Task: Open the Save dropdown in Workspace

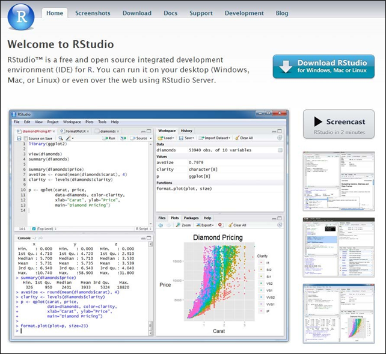Action: click(186, 138)
